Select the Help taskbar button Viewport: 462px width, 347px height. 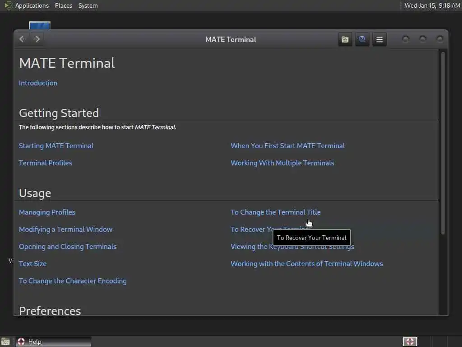(53, 342)
